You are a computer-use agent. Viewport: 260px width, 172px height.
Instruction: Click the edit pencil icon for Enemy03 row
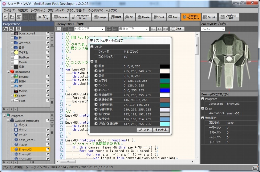tap(48, 149)
